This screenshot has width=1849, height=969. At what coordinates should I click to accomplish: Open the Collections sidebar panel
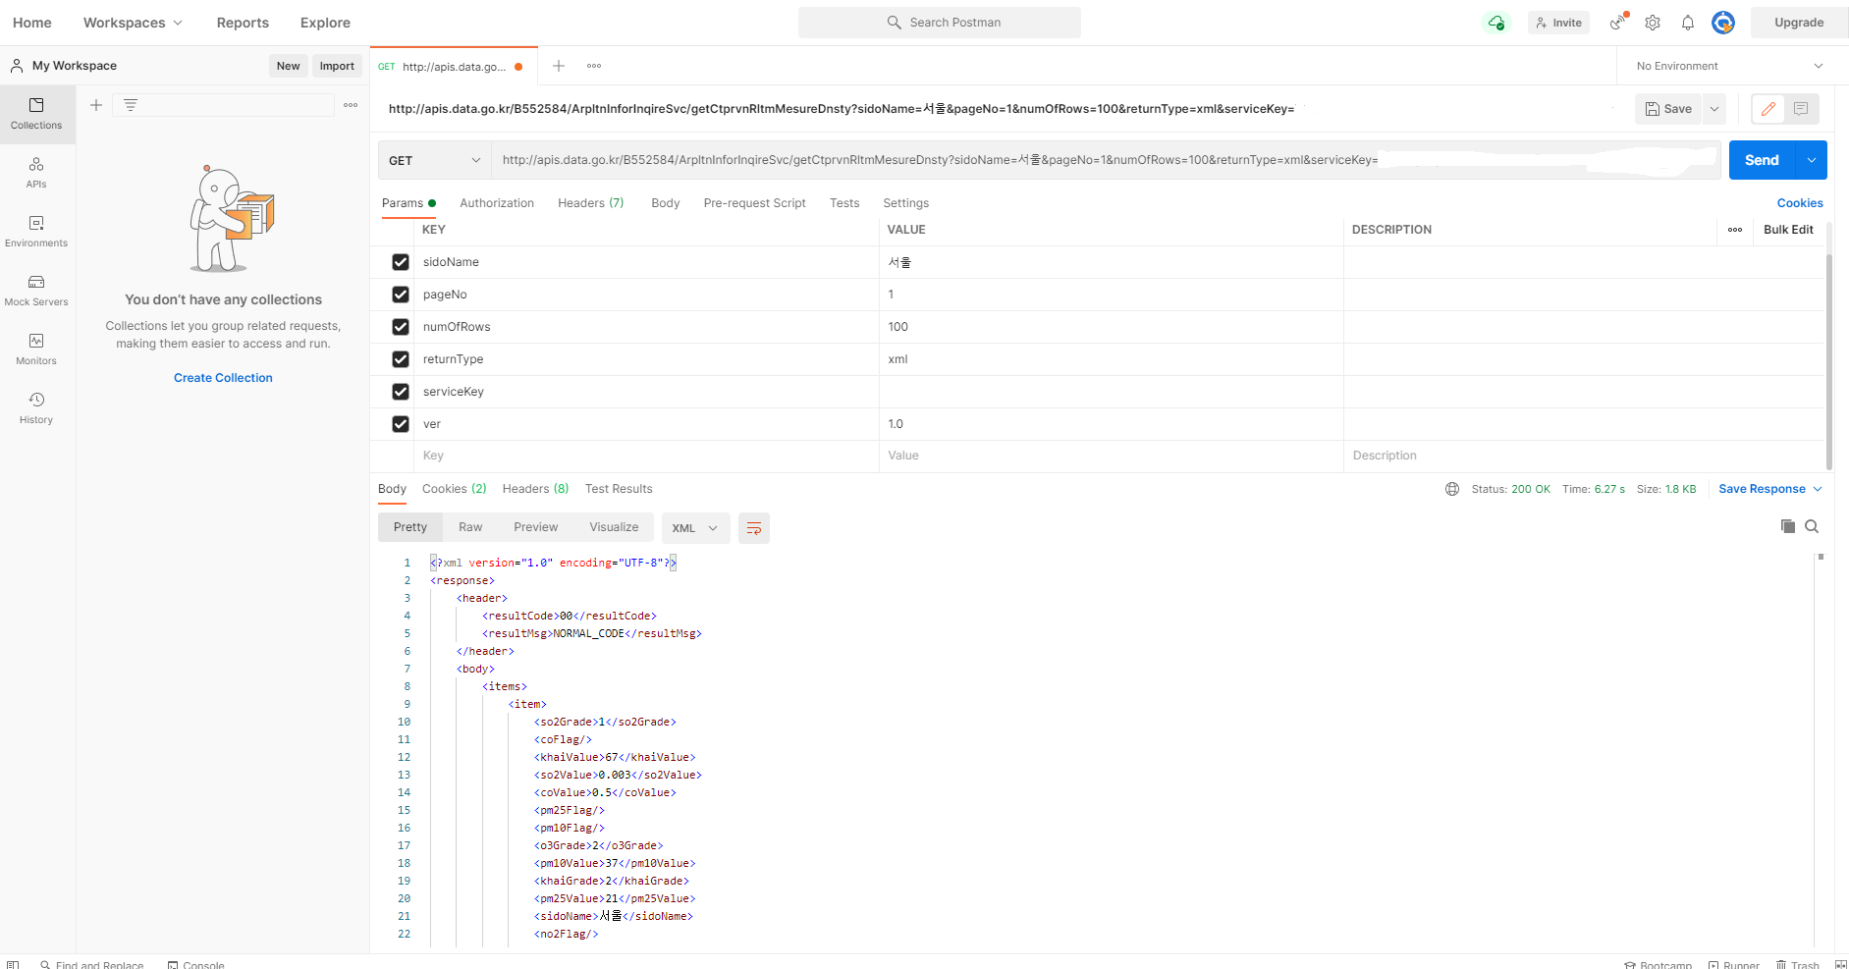pos(36,114)
